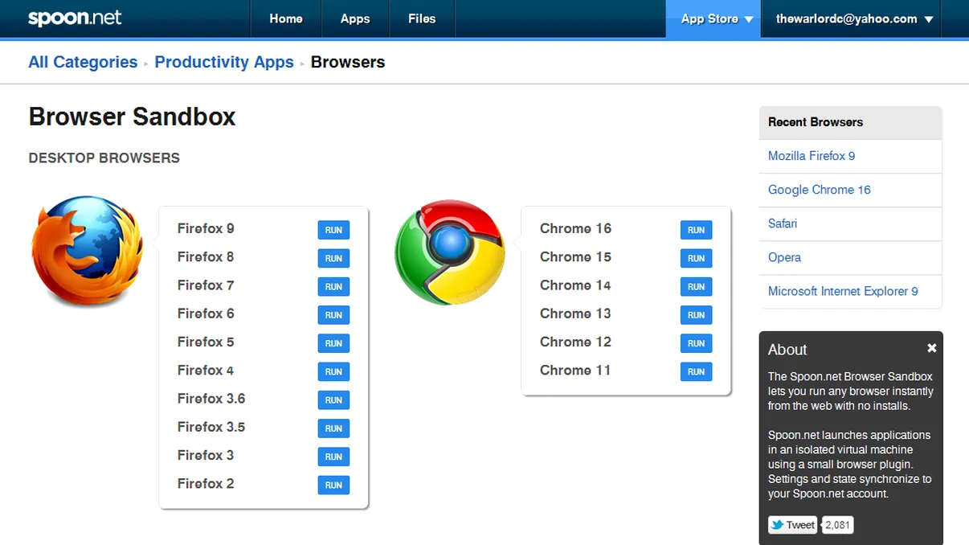Click the DESKTOP BROWSERS section heading
969x545 pixels.
pos(104,158)
